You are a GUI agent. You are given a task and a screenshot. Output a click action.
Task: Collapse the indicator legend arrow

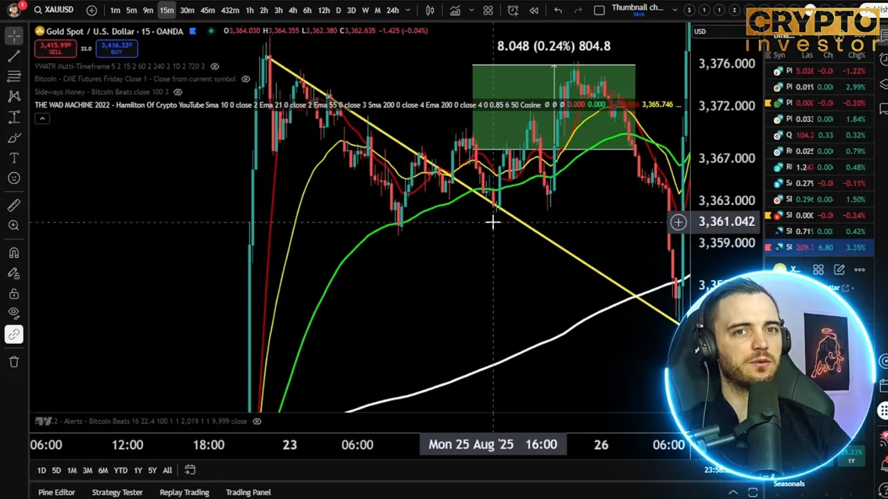click(42, 119)
